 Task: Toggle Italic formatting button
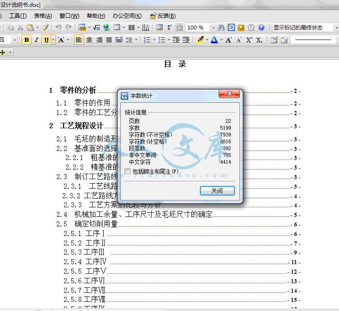click(36, 40)
